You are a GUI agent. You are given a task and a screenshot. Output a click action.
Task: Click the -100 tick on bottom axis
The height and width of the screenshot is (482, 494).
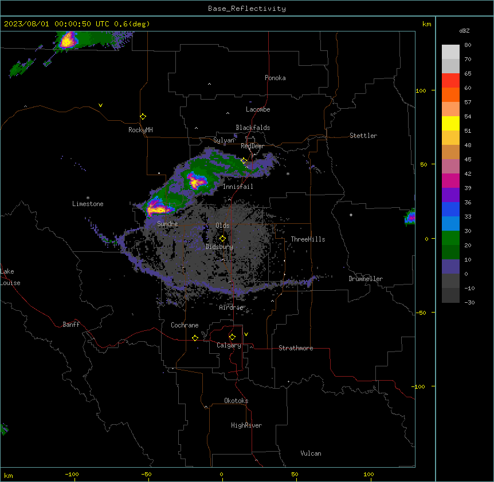coord(72,475)
